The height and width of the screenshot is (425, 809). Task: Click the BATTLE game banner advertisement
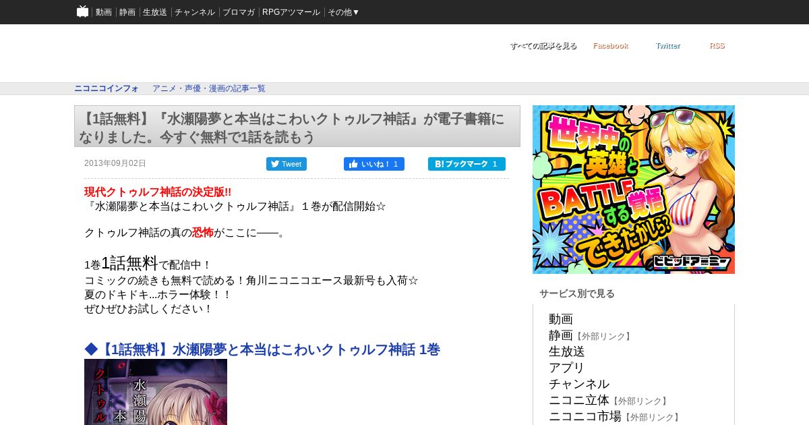point(634,190)
